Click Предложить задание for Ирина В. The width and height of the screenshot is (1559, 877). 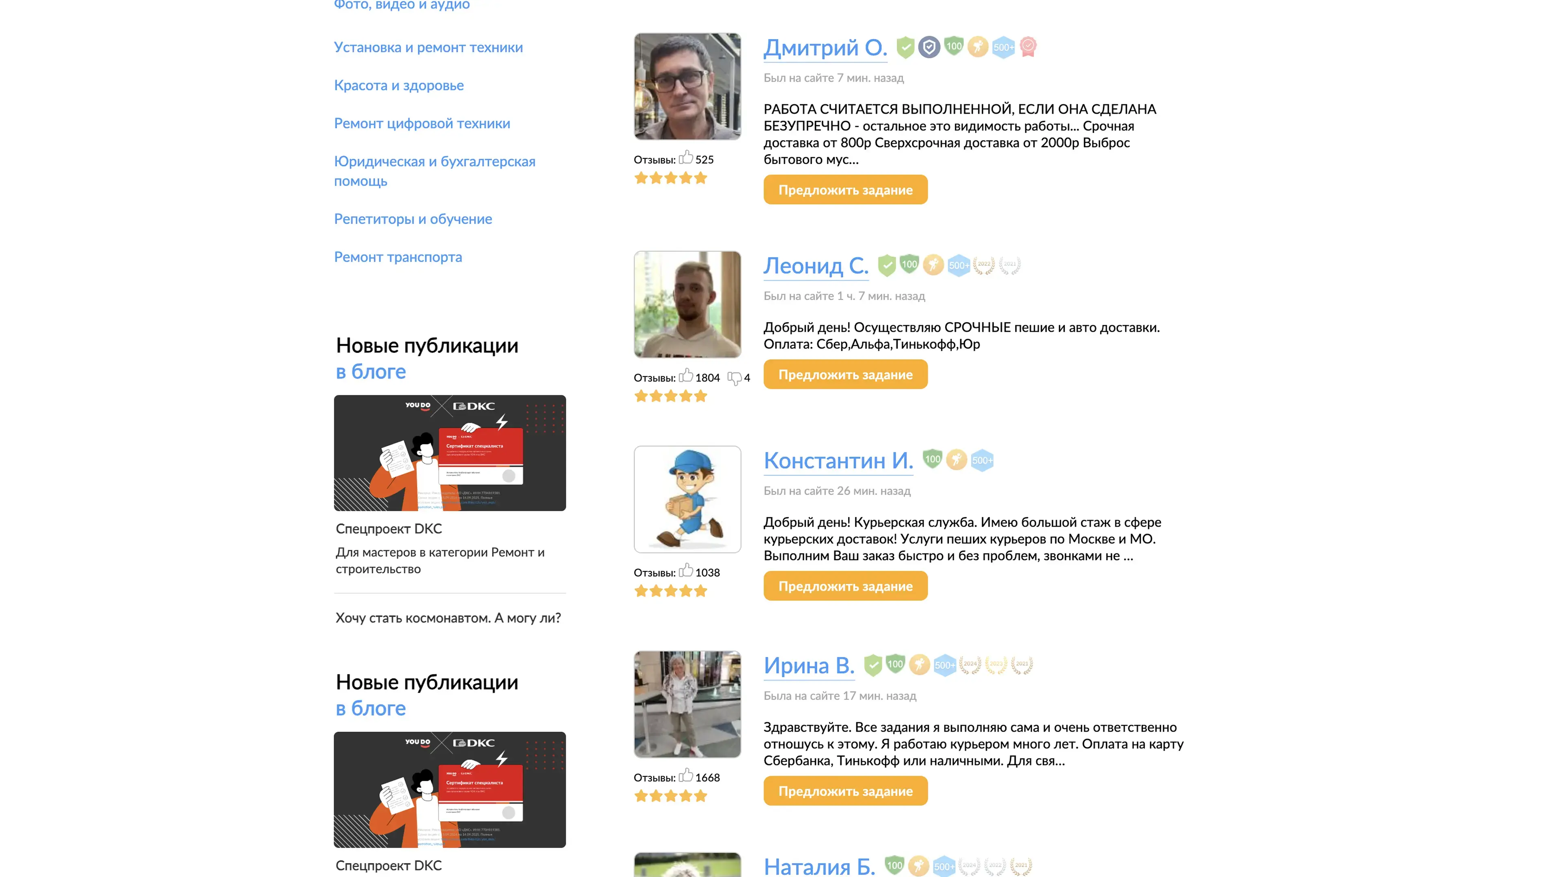coord(845,791)
